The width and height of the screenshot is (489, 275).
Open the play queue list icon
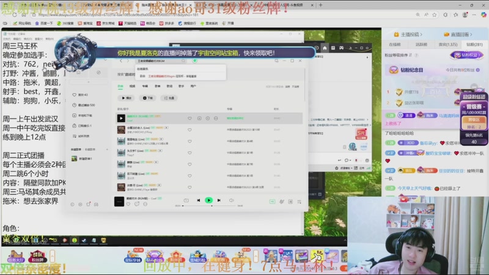pos(299,202)
